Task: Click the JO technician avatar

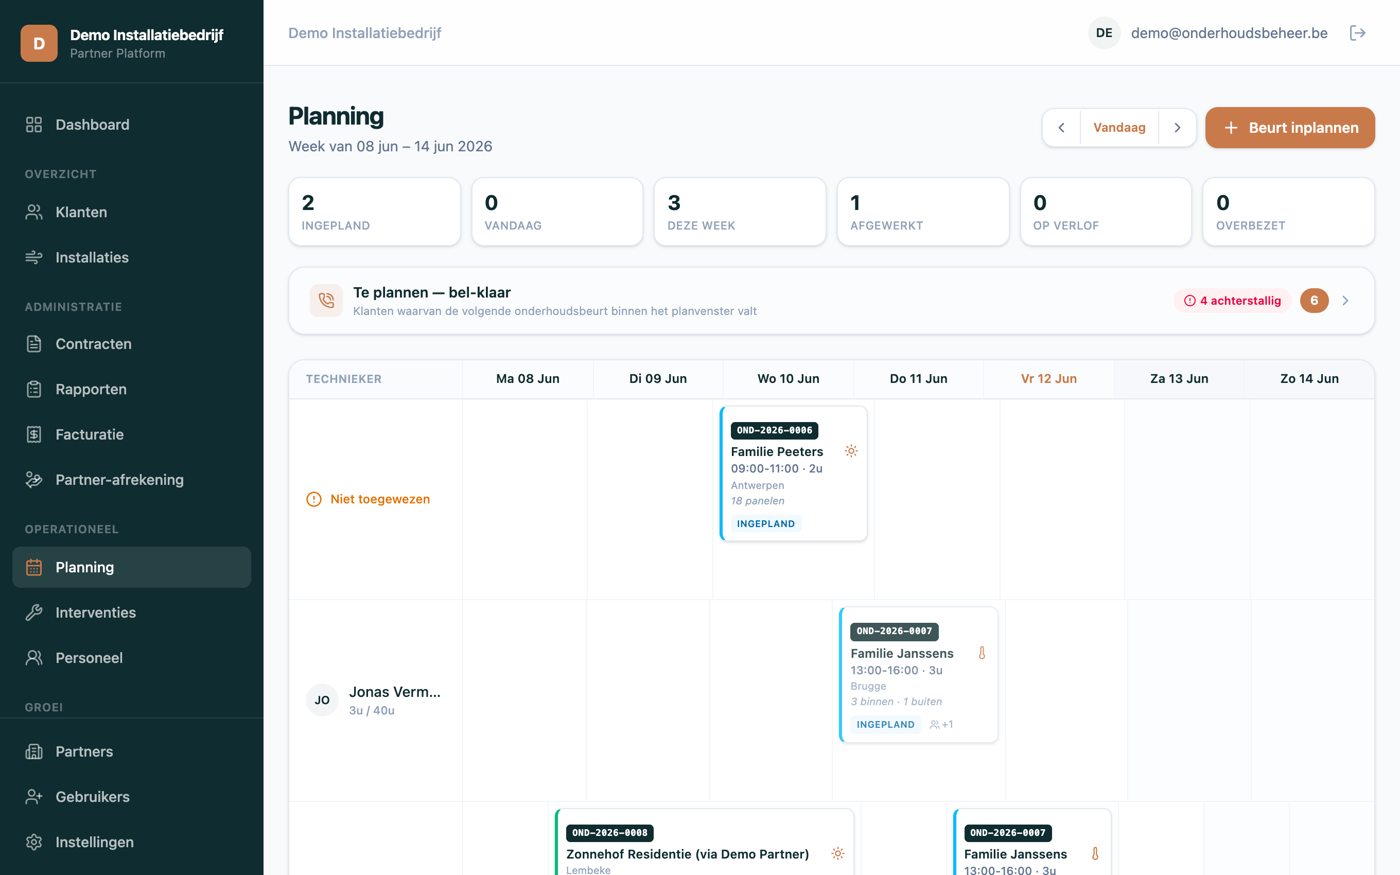Action: pos(322,700)
